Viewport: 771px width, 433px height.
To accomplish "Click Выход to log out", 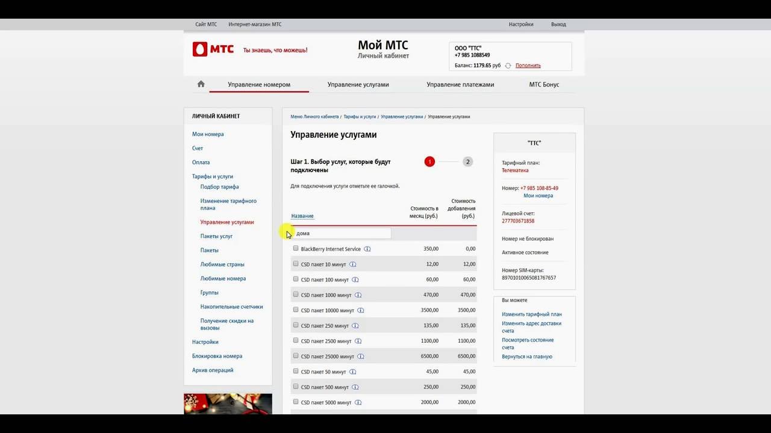I will coord(558,25).
